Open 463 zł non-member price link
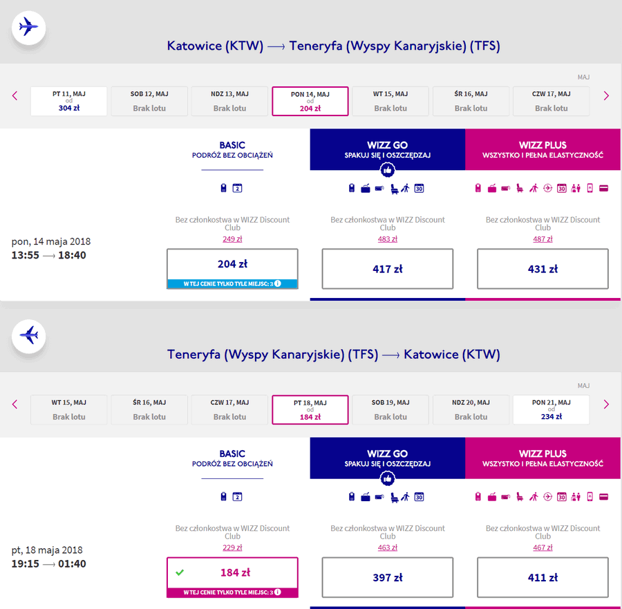 click(x=388, y=547)
